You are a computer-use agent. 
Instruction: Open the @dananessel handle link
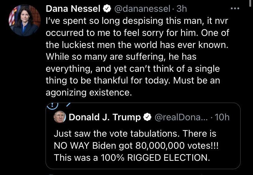[142, 9]
